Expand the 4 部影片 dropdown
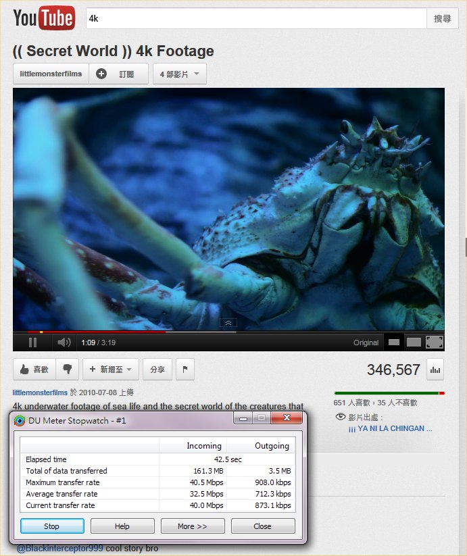Viewport: 467px width, 556px height. 179,74
